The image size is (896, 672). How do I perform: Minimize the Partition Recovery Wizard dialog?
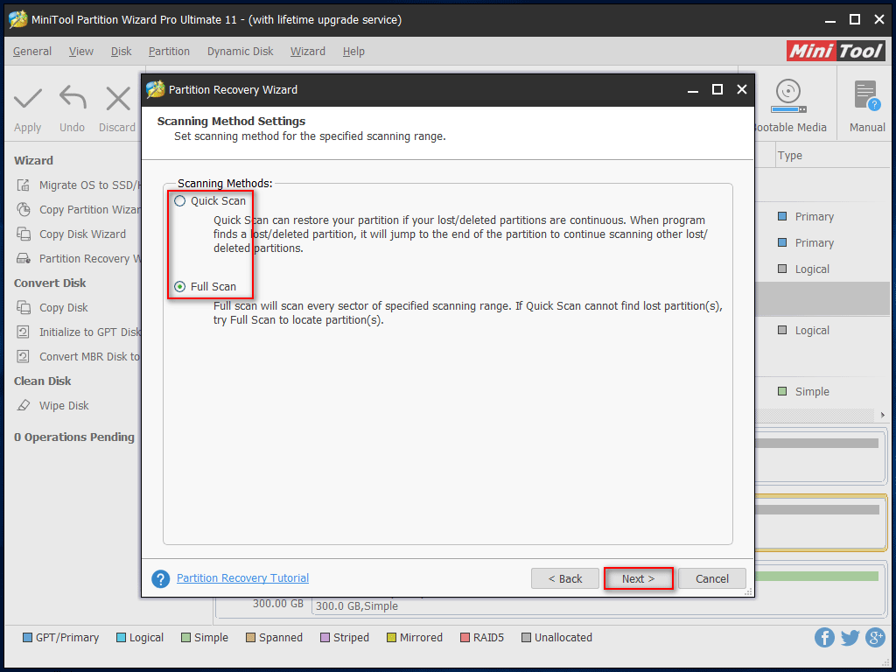693,90
